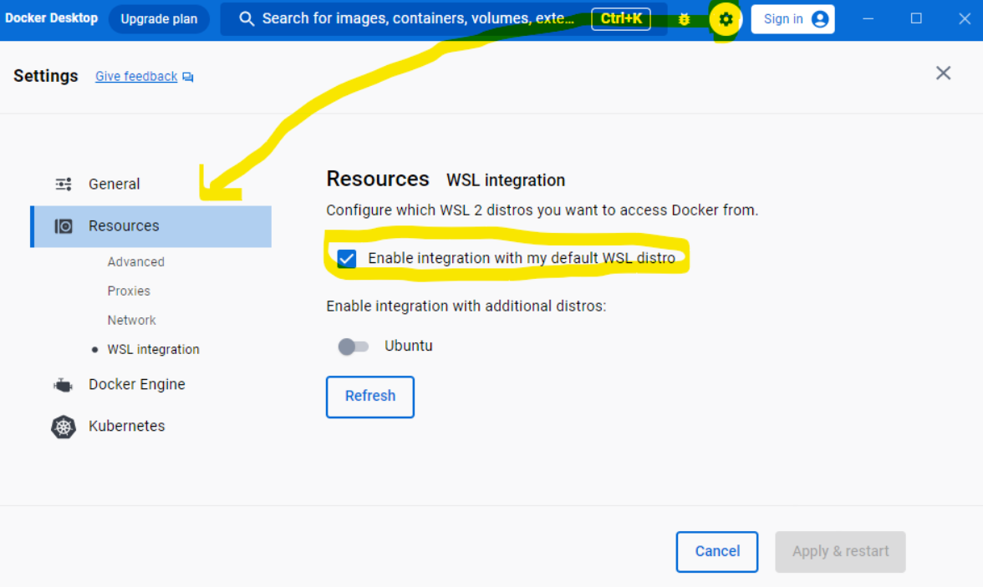Click the search magnifier icon
Viewport: 983px width, 587px height.
[247, 19]
